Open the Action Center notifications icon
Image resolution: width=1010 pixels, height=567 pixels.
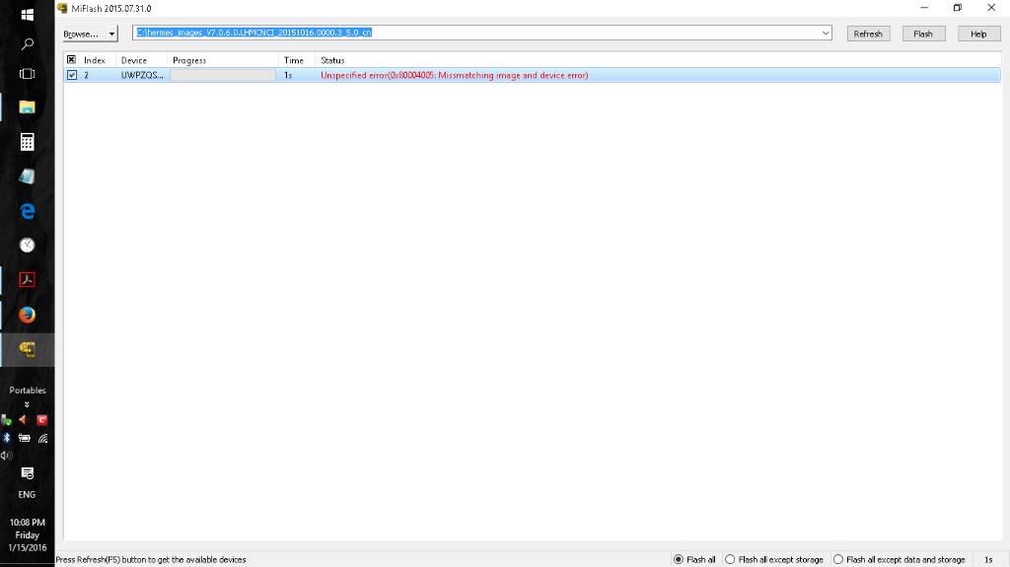point(27,473)
